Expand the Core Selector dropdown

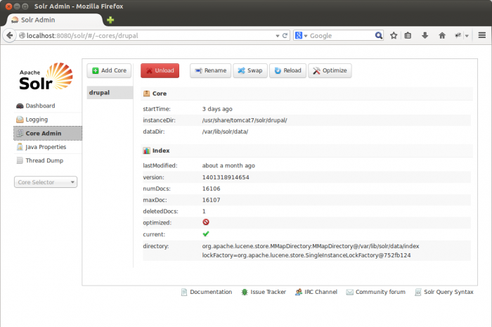(x=46, y=182)
